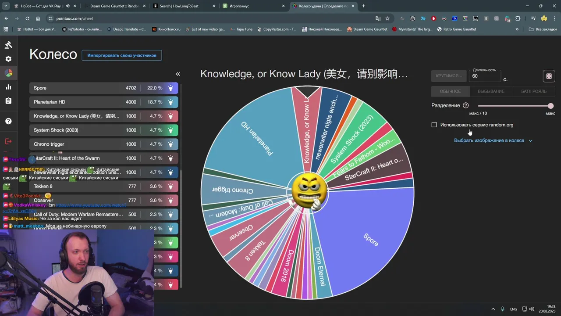Show hidden tray icons chevron in taskbar
This screenshot has height=316, width=561.
coord(493,309)
